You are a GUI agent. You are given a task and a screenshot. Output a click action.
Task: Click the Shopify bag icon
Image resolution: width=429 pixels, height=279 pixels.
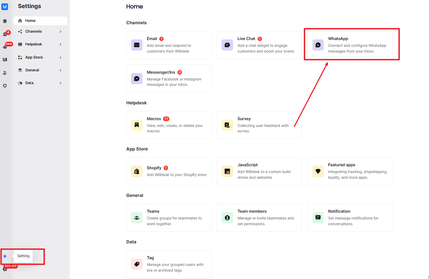click(x=137, y=171)
